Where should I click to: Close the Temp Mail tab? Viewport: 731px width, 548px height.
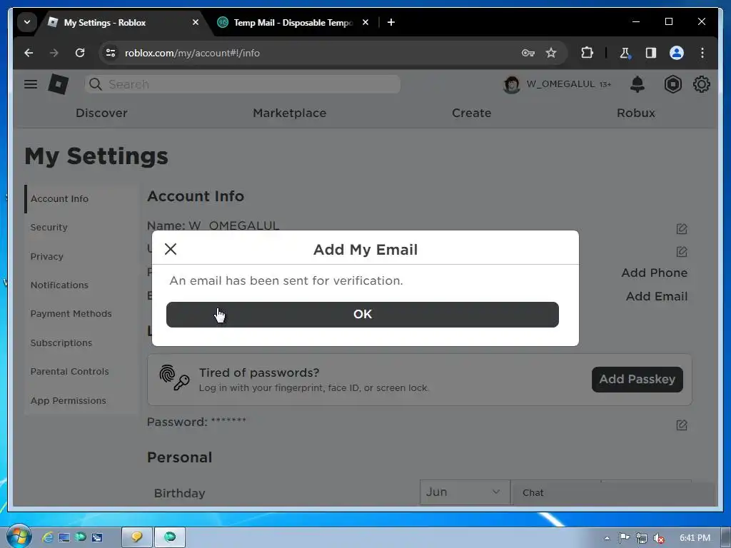tap(365, 22)
